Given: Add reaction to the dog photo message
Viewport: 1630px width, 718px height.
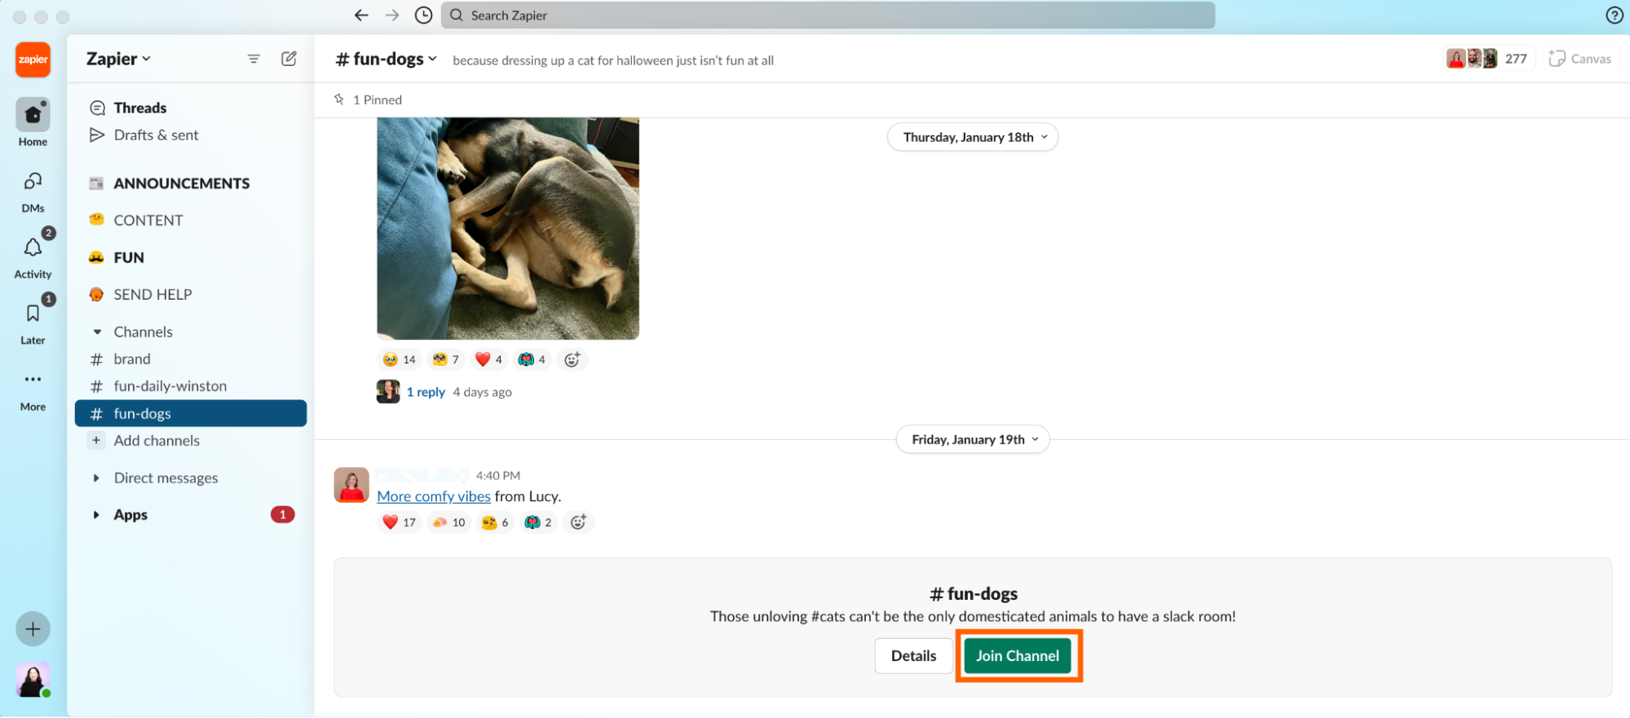Looking at the screenshot, I should [572, 359].
